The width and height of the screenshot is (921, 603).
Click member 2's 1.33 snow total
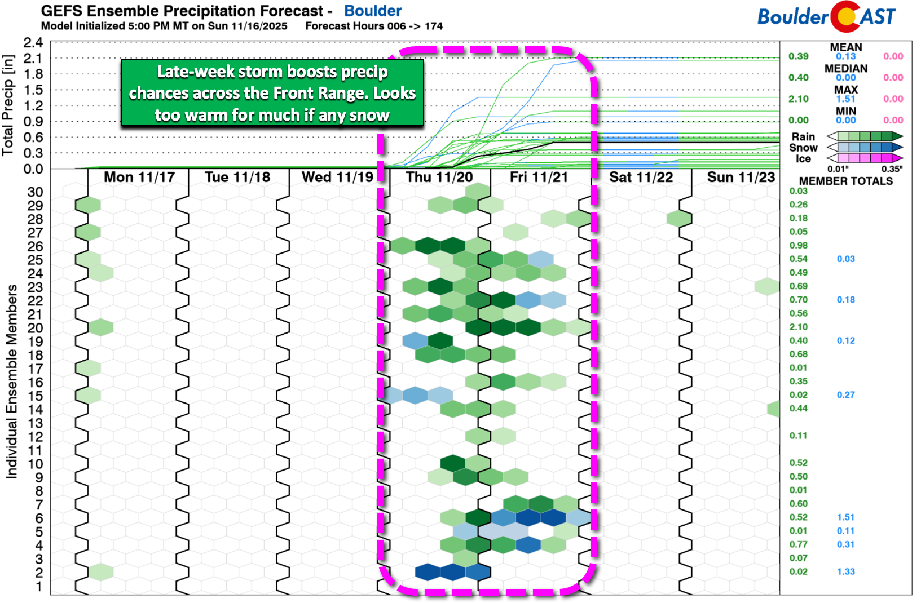(x=845, y=571)
